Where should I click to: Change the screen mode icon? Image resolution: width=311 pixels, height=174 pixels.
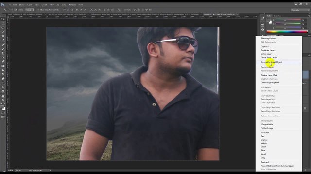3,117
